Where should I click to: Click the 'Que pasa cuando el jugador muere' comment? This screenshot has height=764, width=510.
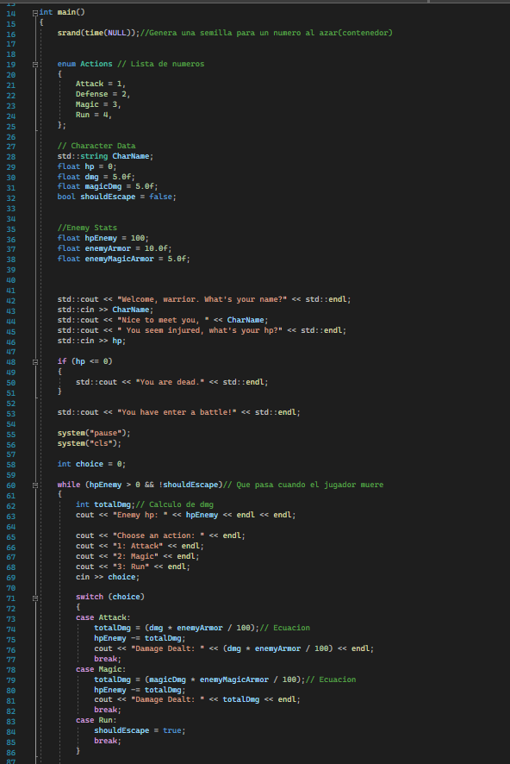pos(310,485)
